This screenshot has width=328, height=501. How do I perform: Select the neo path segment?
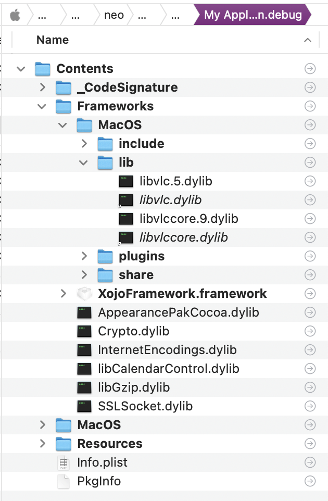113,15
